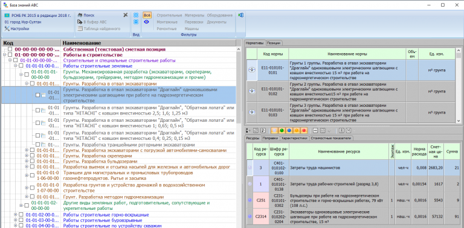Check box for Грунты. Разработка бульдозерами
464x228 pixels.
pos(32,161)
